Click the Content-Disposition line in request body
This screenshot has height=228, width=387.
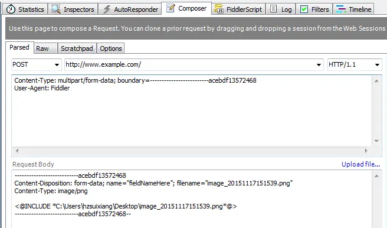(153, 183)
